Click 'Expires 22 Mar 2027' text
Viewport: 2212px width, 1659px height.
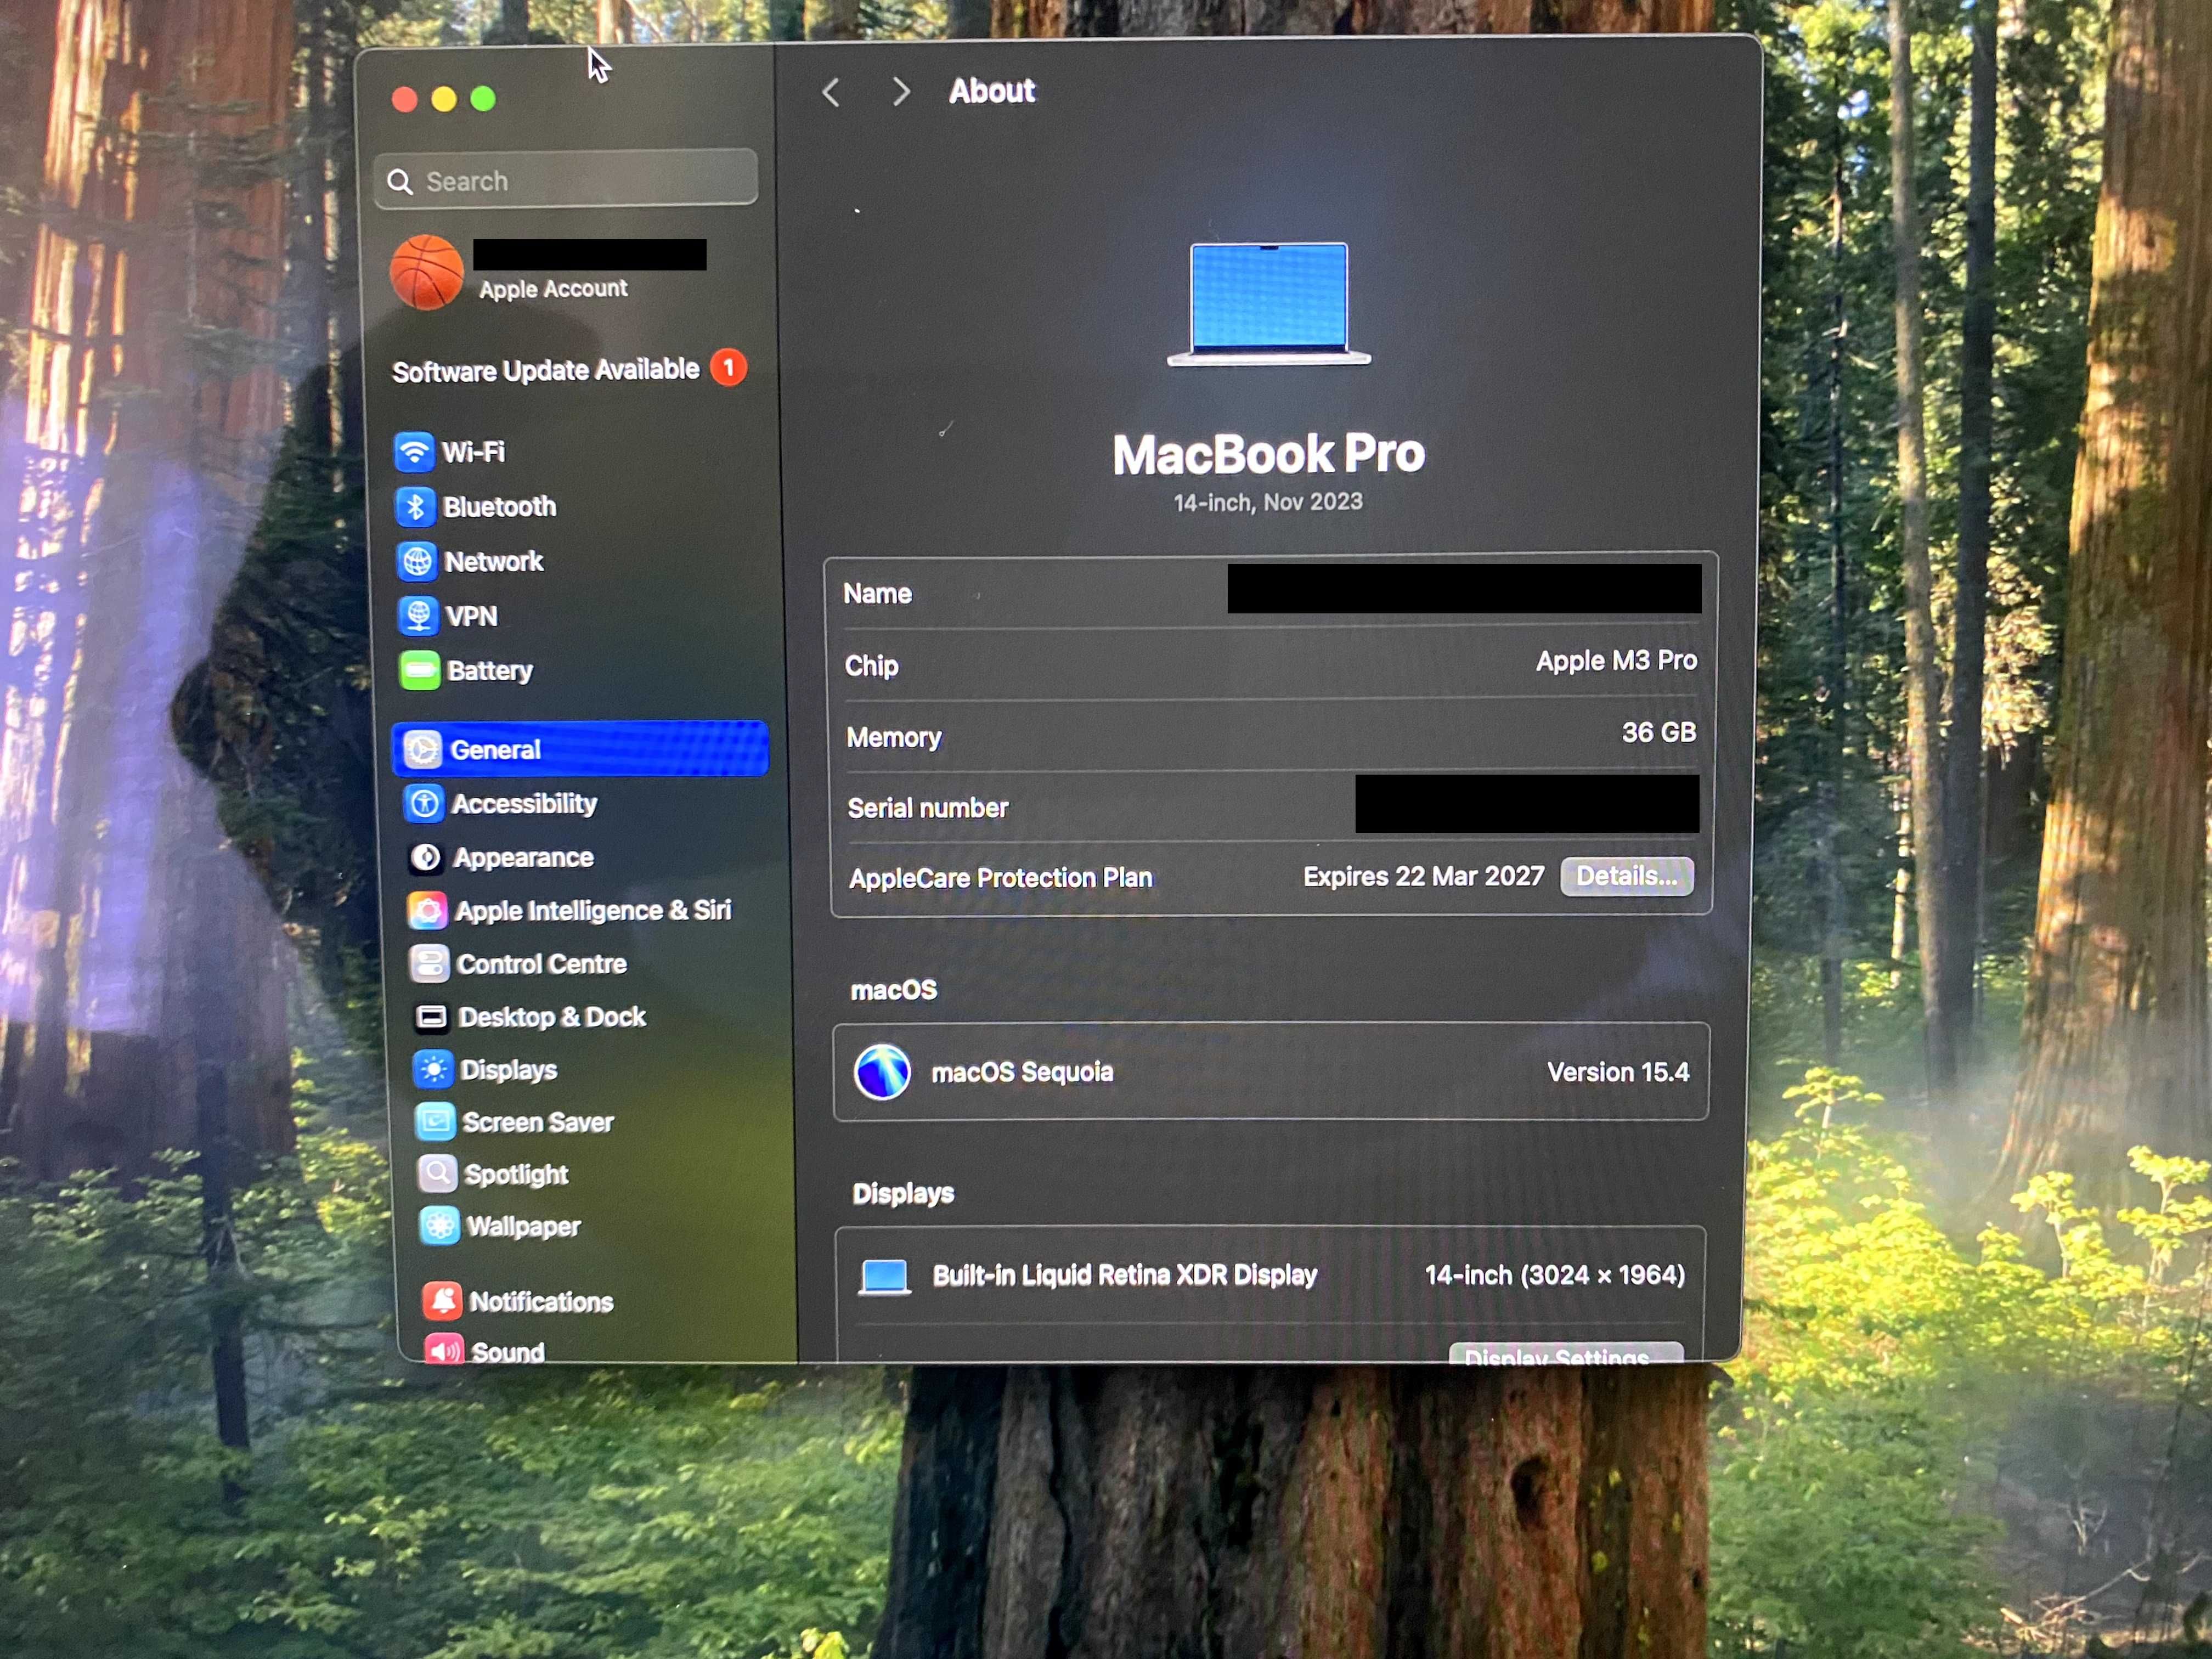pyautogui.click(x=1424, y=877)
